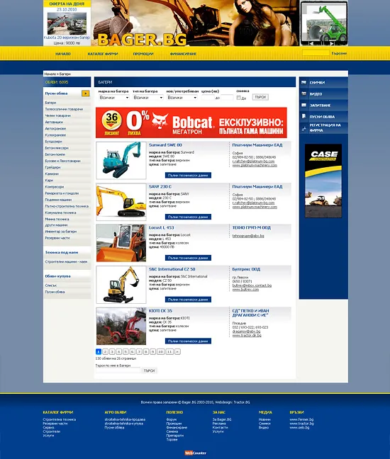Open the Снимки photos icon in right sidebar
This screenshot has width=390, height=459.
point(304,83)
